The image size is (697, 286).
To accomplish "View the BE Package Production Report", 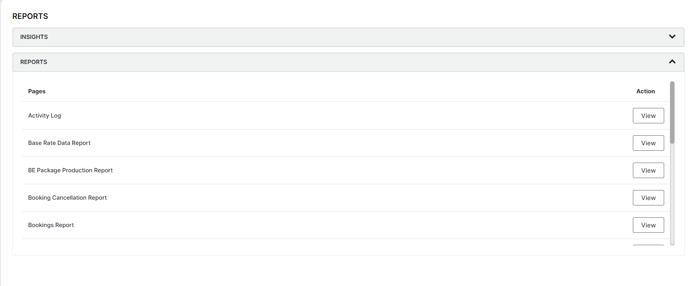I will coord(648,170).
